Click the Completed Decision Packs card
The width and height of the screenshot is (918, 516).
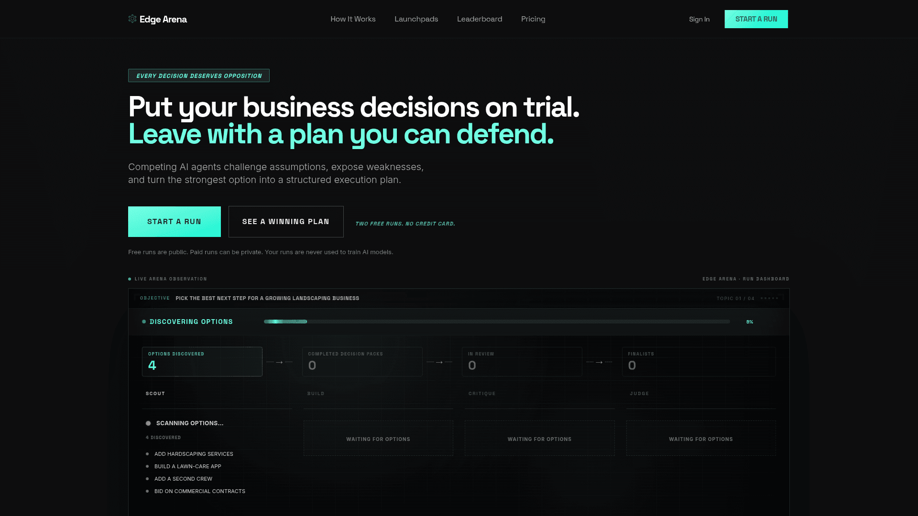(x=362, y=362)
